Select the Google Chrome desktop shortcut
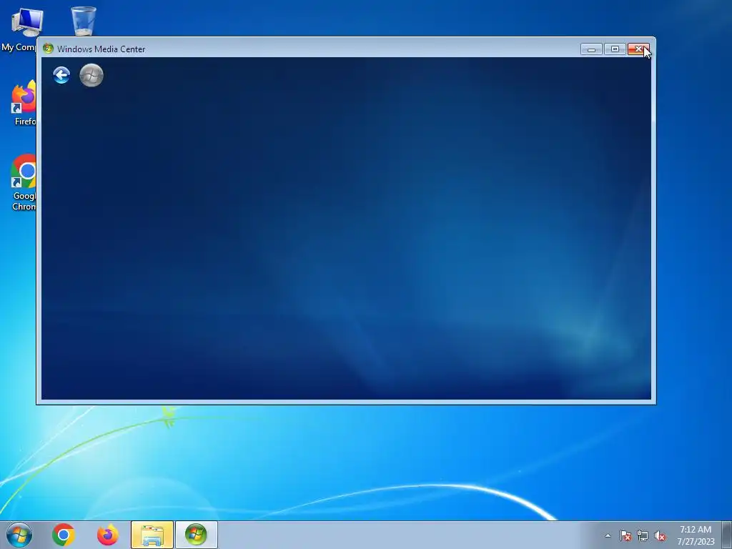This screenshot has height=549, width=732. pyautogui.click(x=23, y=182)
